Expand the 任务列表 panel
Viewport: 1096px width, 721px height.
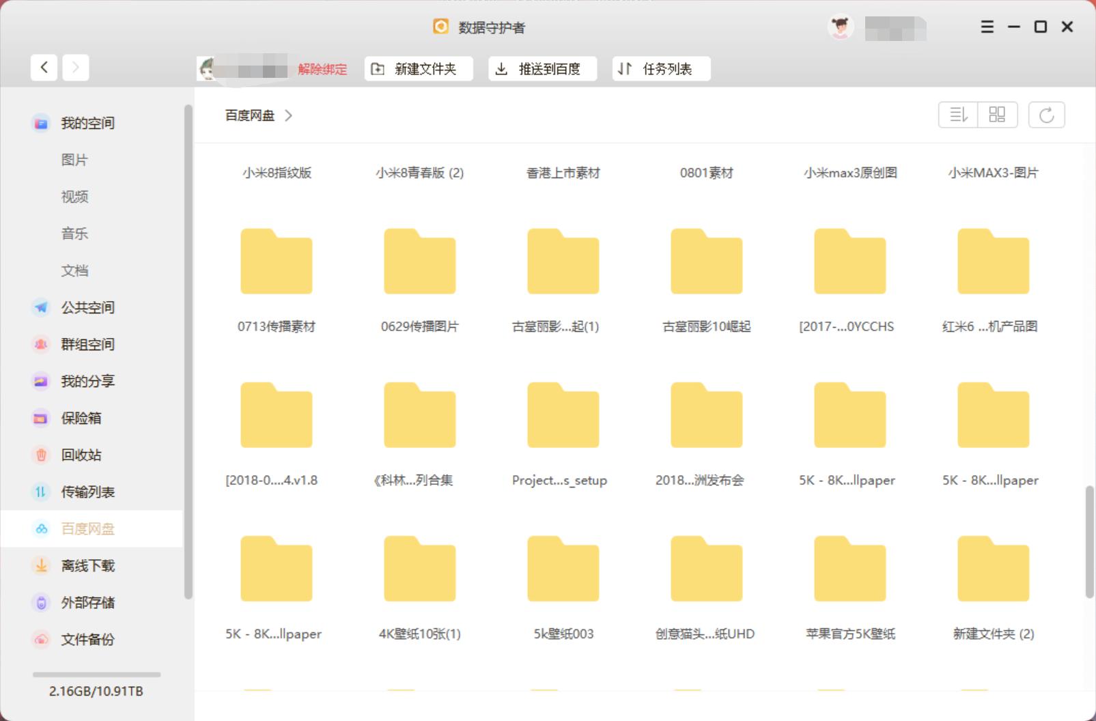coord(660,68)
